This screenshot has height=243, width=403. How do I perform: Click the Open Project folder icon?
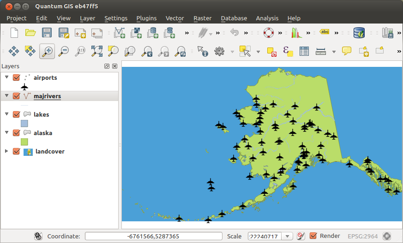30,33
